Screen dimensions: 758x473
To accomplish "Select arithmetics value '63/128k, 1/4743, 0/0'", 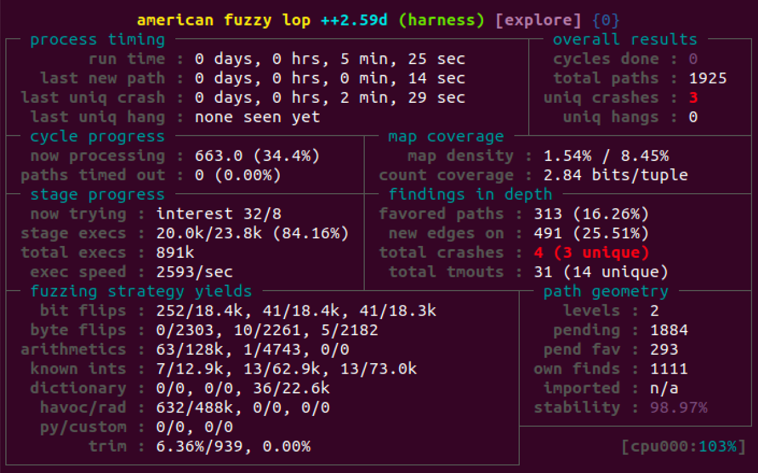I will click(252, 349).
